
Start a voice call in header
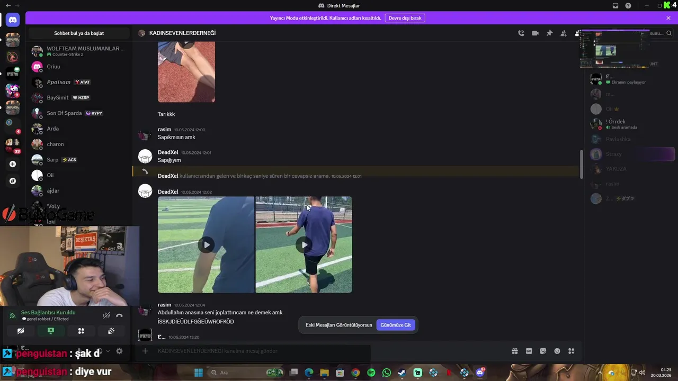click(x=521, y=33)
